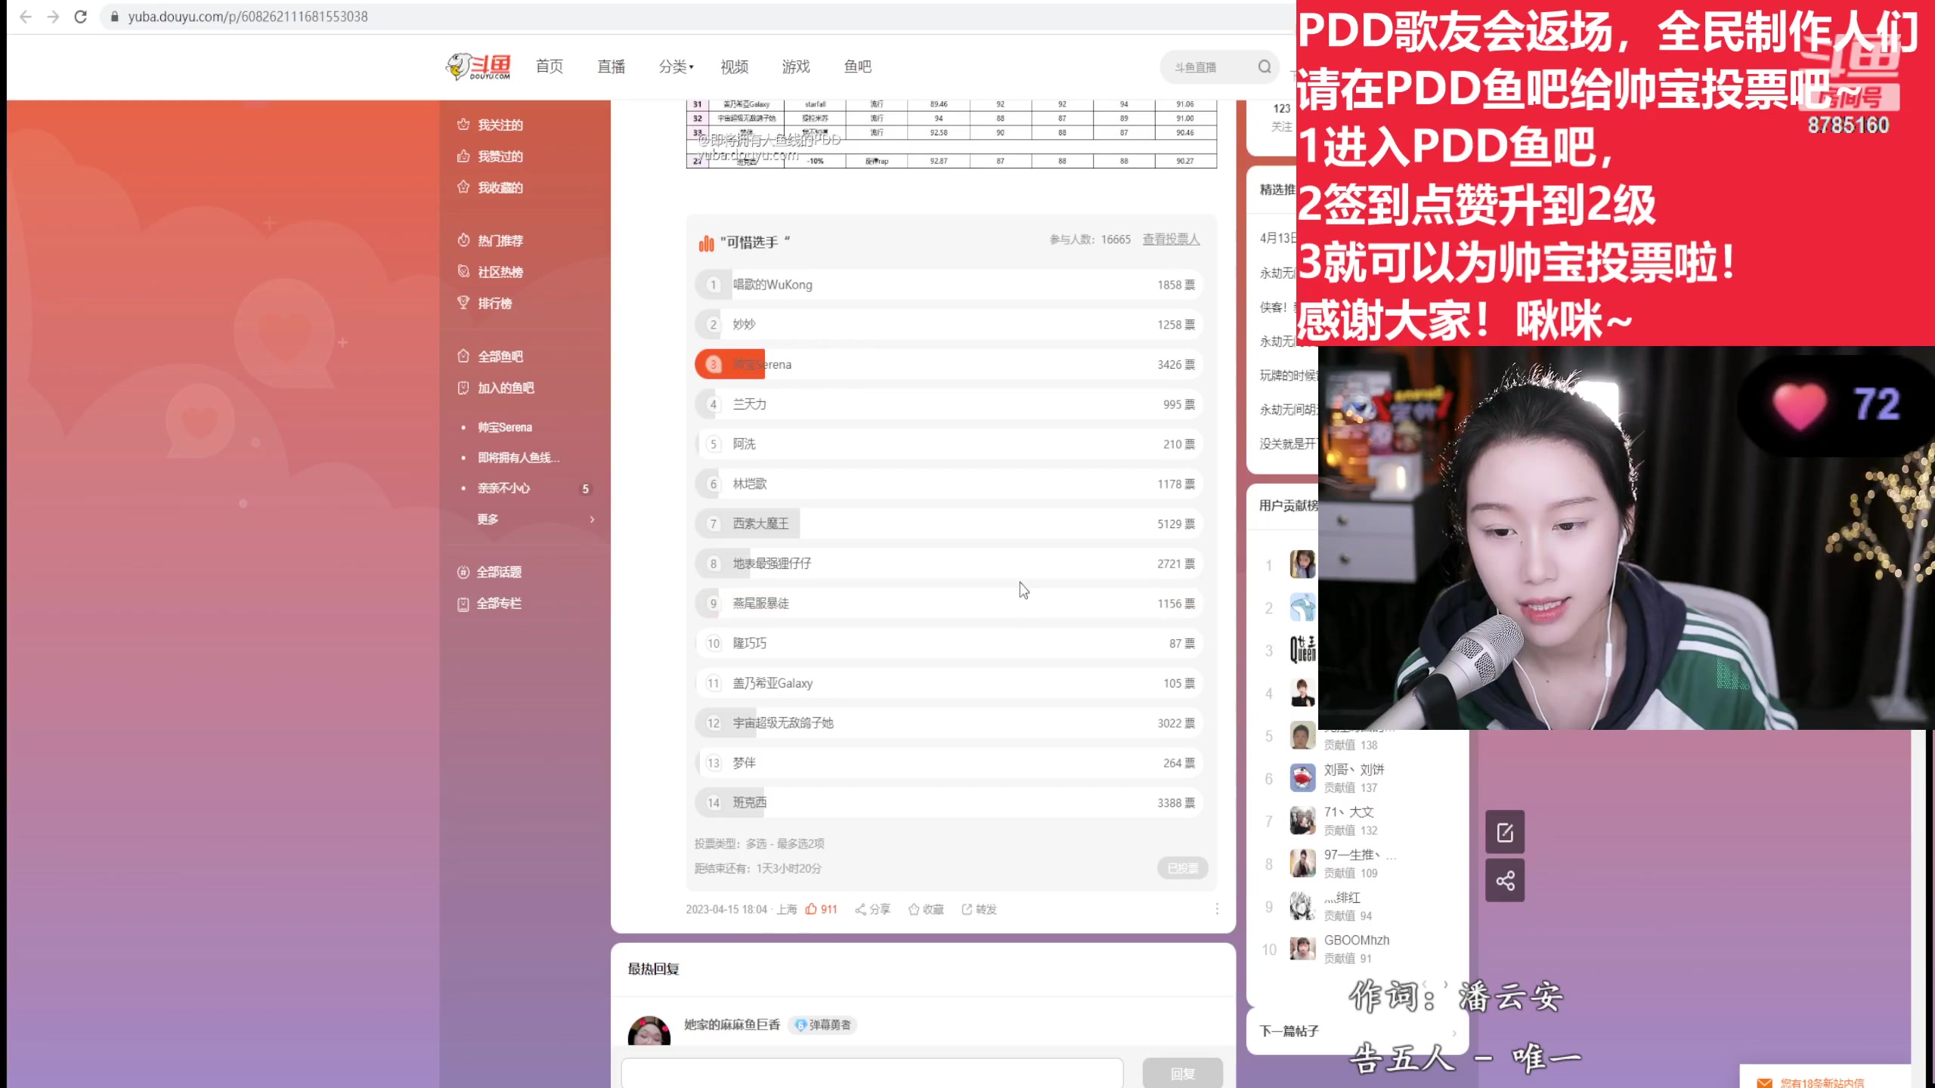Select poll option 宇宙超级无敌鸽子她
The width and height of the screenshot is (1935, 1088).
948,723
